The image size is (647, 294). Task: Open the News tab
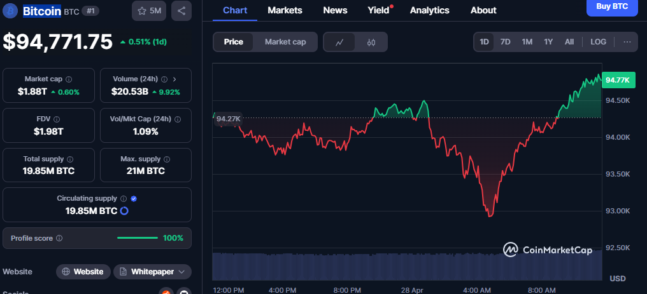coord(335,10)
